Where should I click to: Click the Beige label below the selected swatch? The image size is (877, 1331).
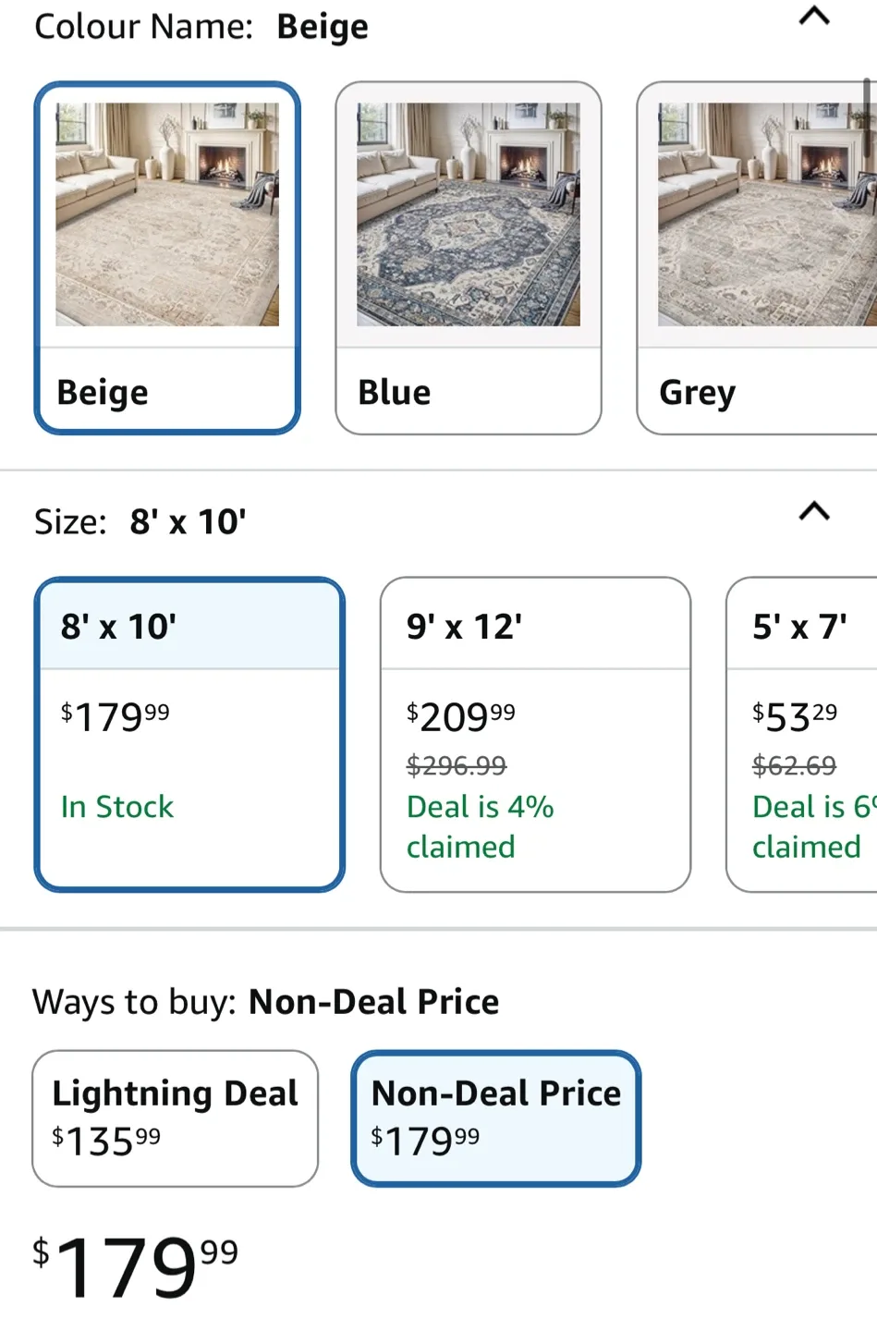click(x=102, y=392)
